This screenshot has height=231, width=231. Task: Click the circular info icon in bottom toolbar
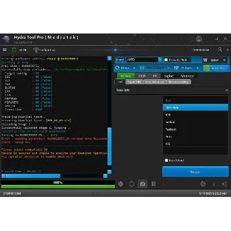click(132, 184)
